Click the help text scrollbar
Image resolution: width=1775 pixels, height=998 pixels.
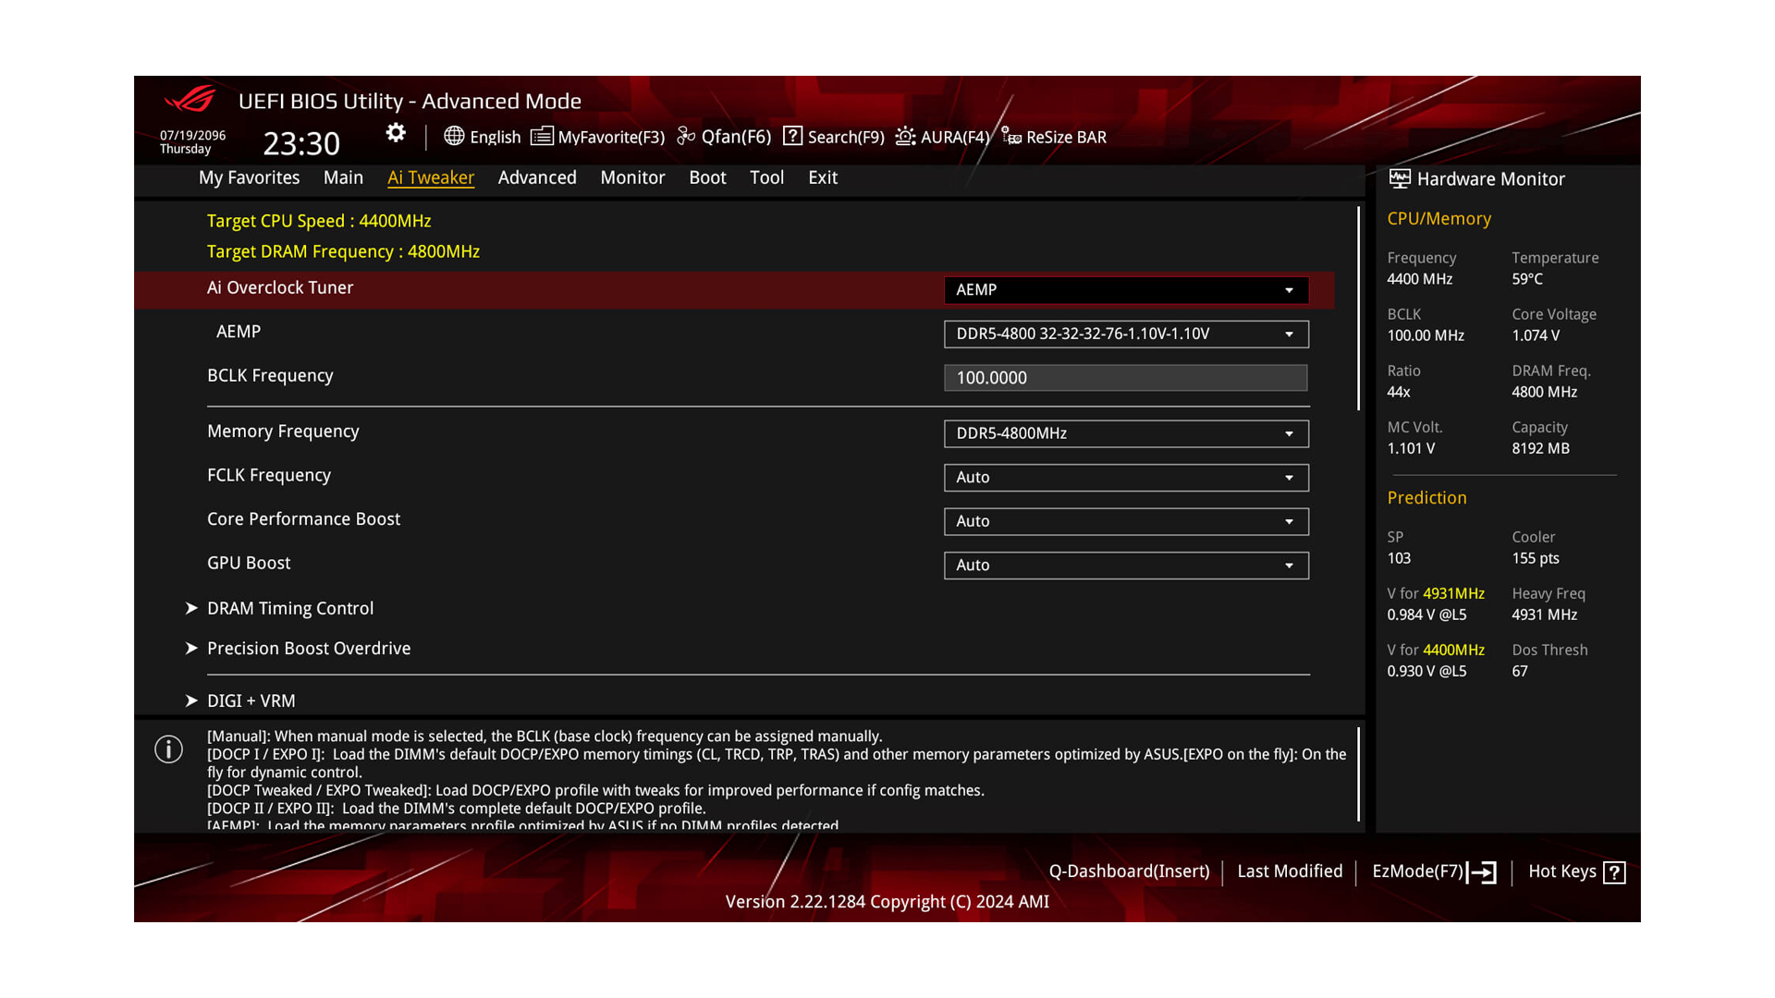1358,774
